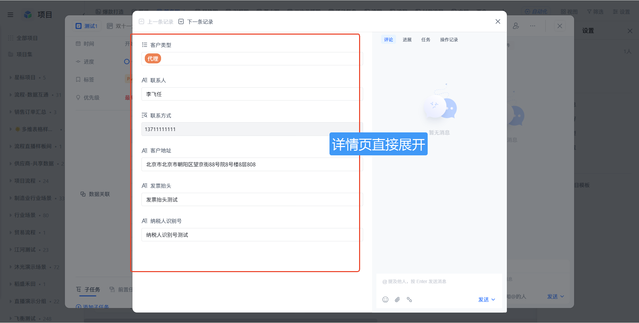Close the record detail dialog
Image resolution: width=639 pixels, height=323 pixels.
pos(498,22)
